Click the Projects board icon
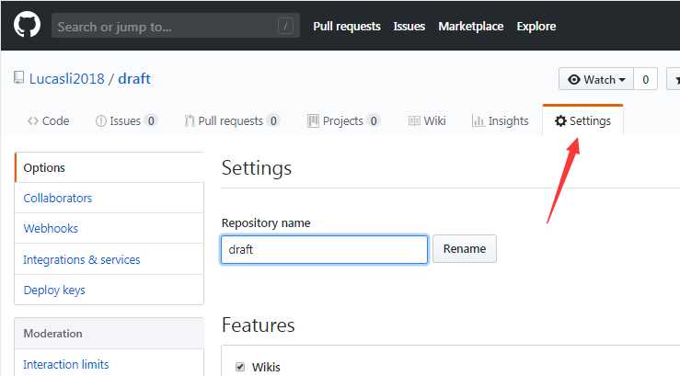This screenshot has height=376, width=680. [x=313, y=120]
